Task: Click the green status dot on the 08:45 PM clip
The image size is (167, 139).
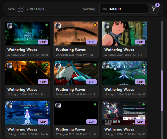Action: [x=95, y=65]
